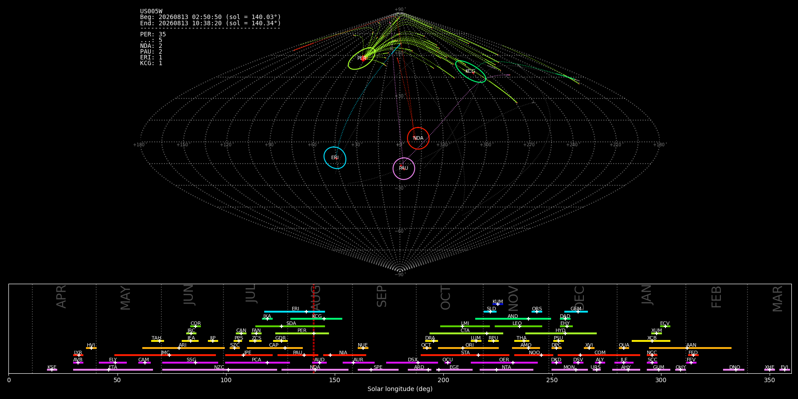Select the STA shower activity bar
Screen dimensions: 798x399
coord(465,355)
